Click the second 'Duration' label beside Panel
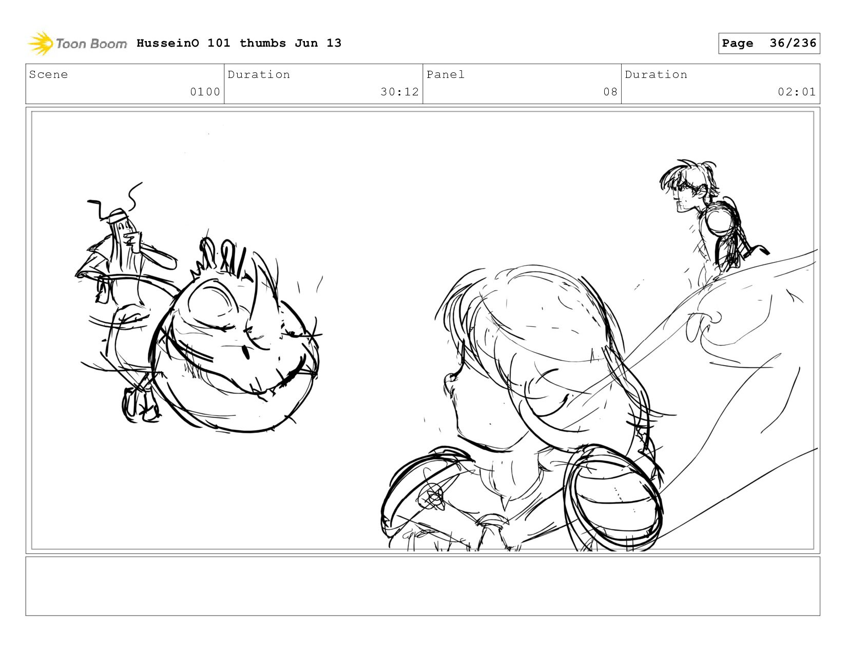 click(x=656, y=74)
